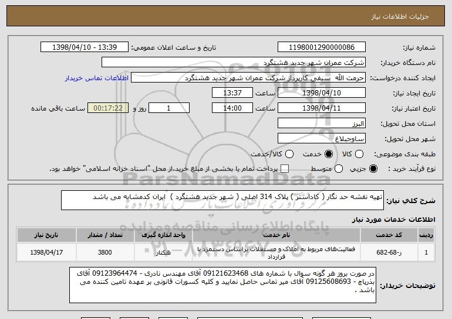Select the کالا/خدمت radio button

[x=289, y=154]
